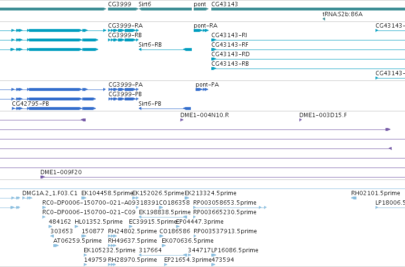The width and height of the screenshot is (405, 267).
Task: Select the Sirt6-RB transcript
Action: (165, 49)
